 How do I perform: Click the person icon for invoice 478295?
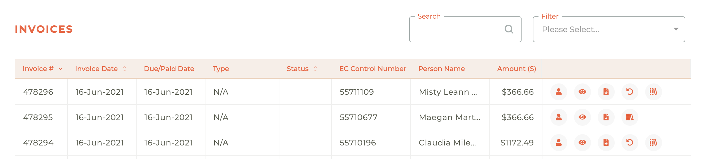(x=559, y=117)
